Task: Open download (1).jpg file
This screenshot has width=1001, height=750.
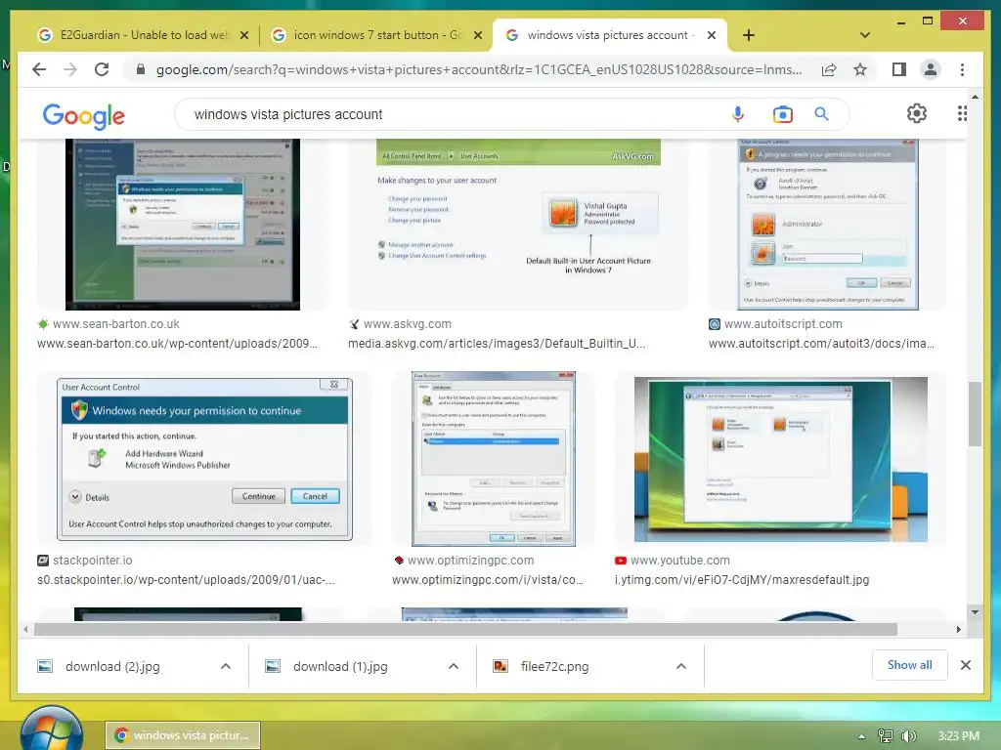Action: pos(339,666)
